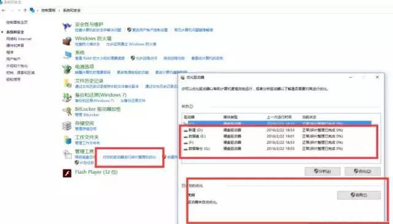
Task: Open the recent locations dropdown arrow
Action: tap(19, 10)
